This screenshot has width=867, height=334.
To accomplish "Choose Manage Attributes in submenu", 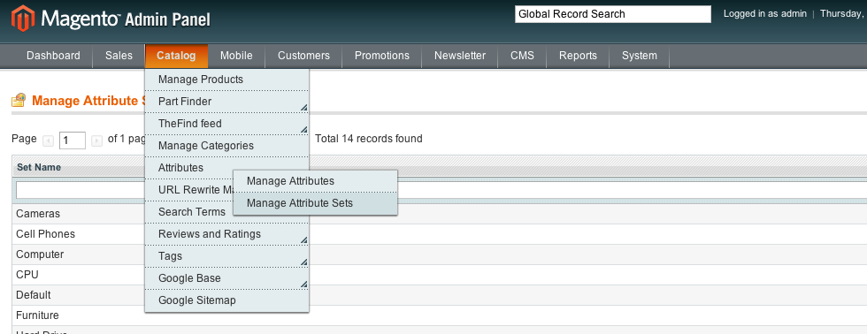I will point(315,181).
